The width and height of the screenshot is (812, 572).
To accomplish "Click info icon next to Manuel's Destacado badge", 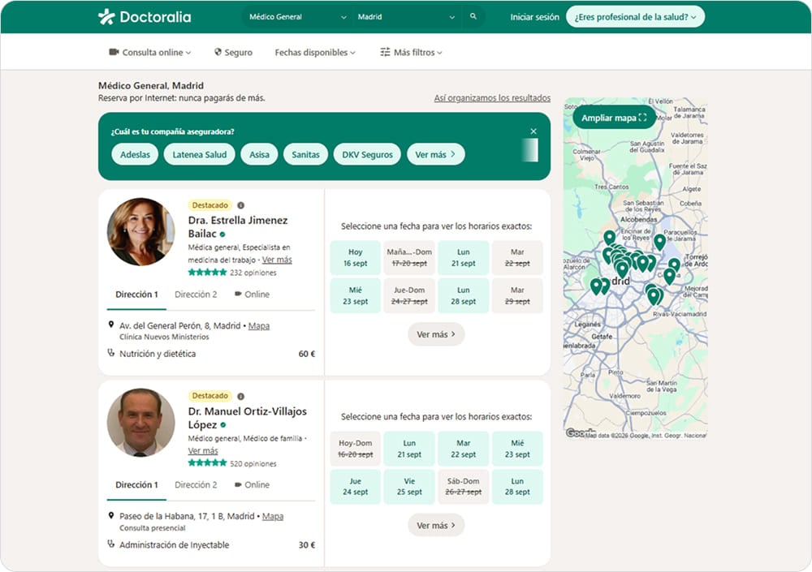I will 241,397.
